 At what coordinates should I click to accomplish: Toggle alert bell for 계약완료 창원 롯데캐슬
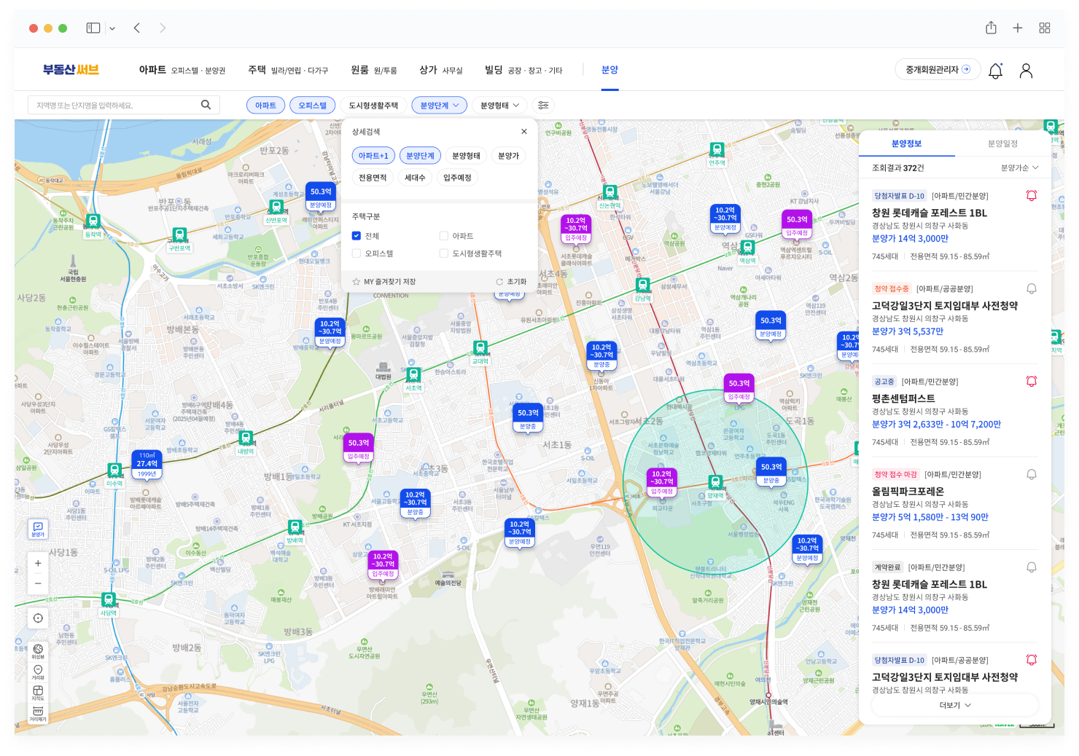pyautogui.click(x=1032, y=567)
